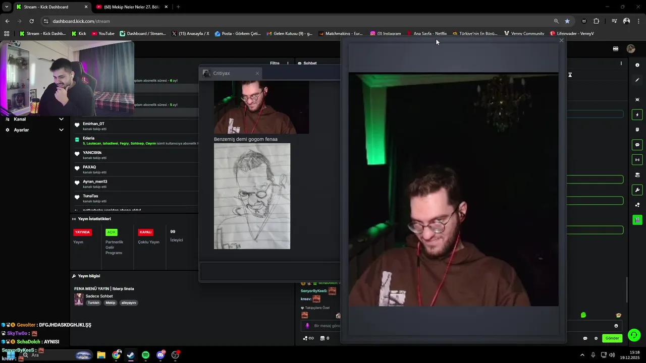Image resolution: width=646 pixels, height=363 pixels.
Task: Open the emoji picker in chat input
Action: point(616,326)
